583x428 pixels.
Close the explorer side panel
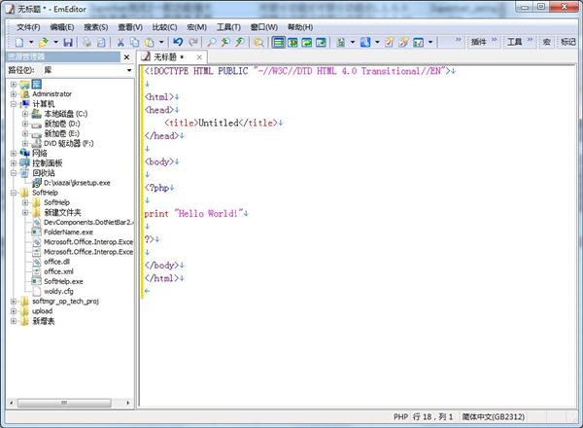pyautogui.click(x=127, y=57)
